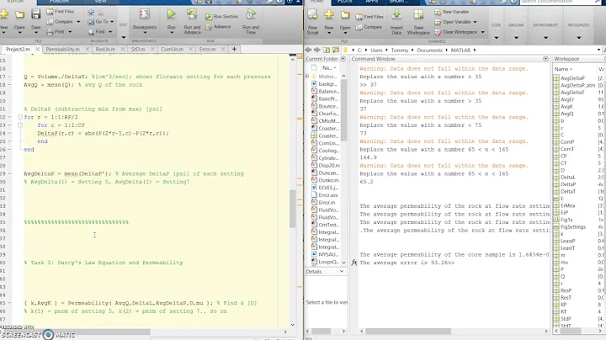Click the Import Data icon
The width and height of the screenshot is (606, 340).
point(396,14)
